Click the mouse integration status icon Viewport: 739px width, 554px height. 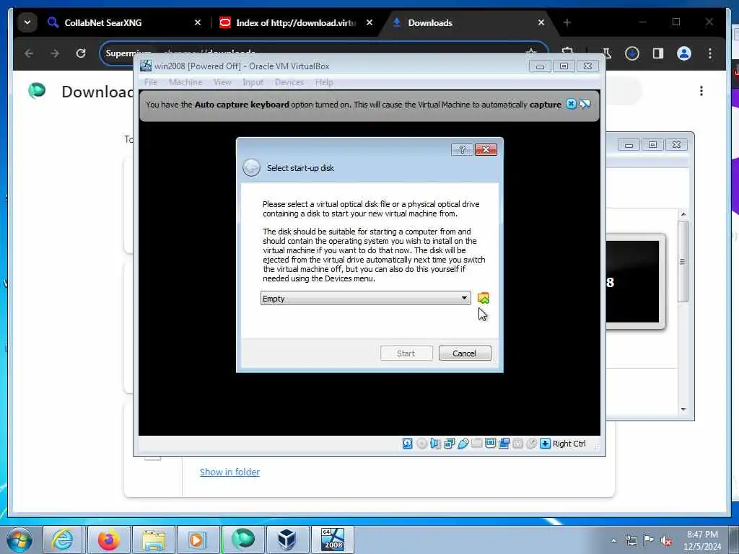coord(531,444)
